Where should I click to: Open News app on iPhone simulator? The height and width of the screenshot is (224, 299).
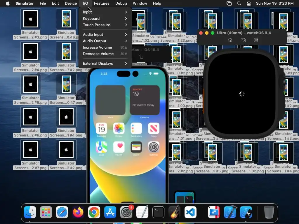tap(154, 129)
